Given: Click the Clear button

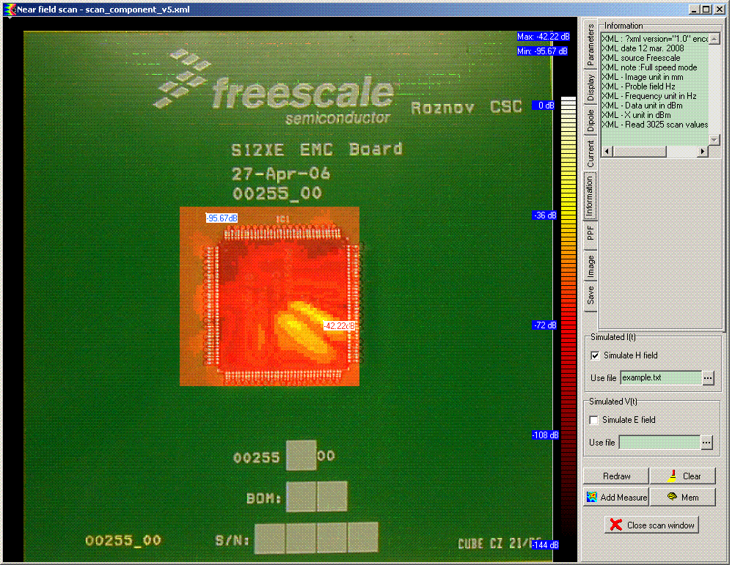Looking at the screenshot, I should click(683, 476).
